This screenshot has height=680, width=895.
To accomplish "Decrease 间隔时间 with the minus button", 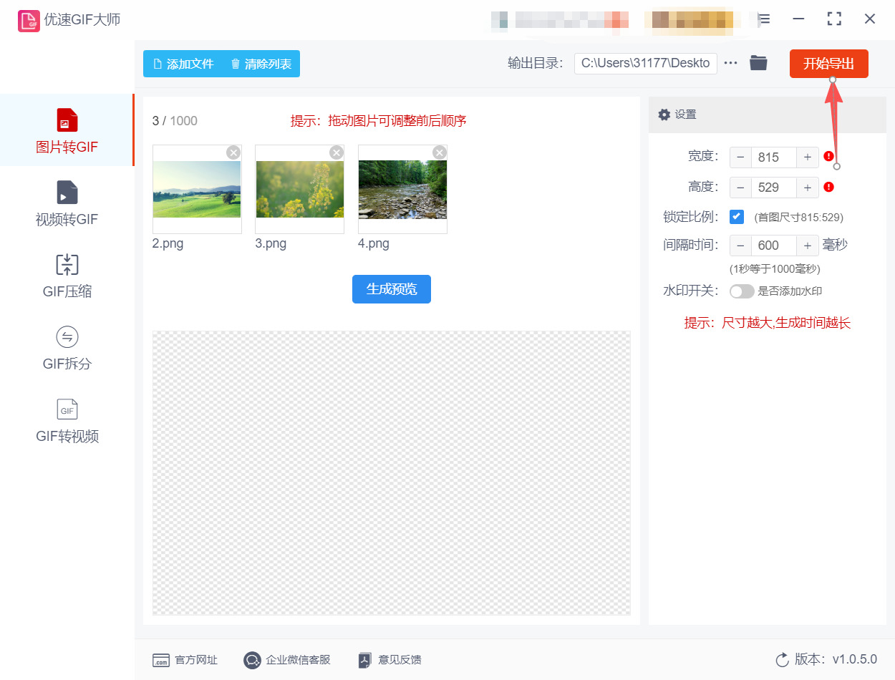I will 740,245.
